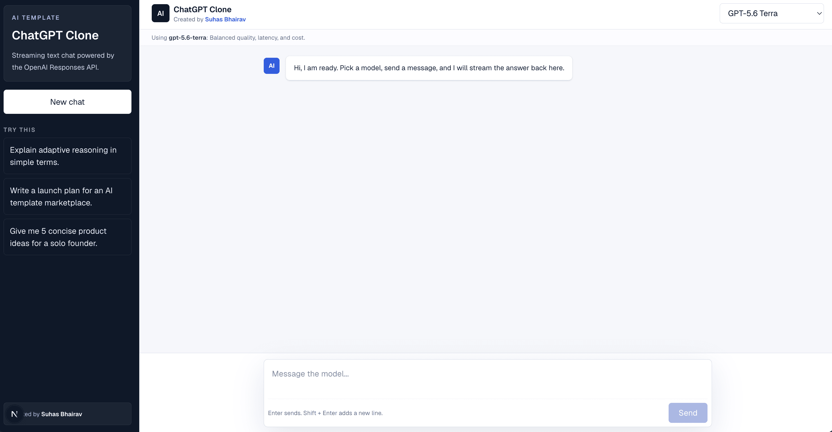Click the gpt-5.6-terra model description line

click(x=228, y=38)
